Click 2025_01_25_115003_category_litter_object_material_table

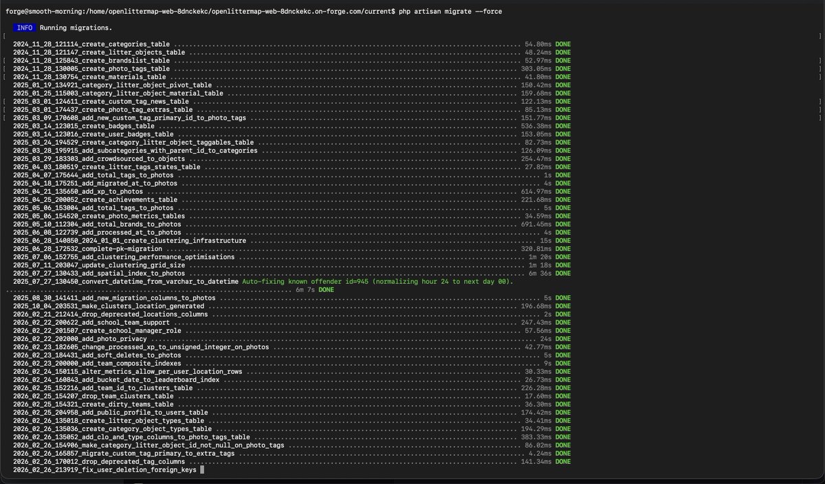(118, 93)
